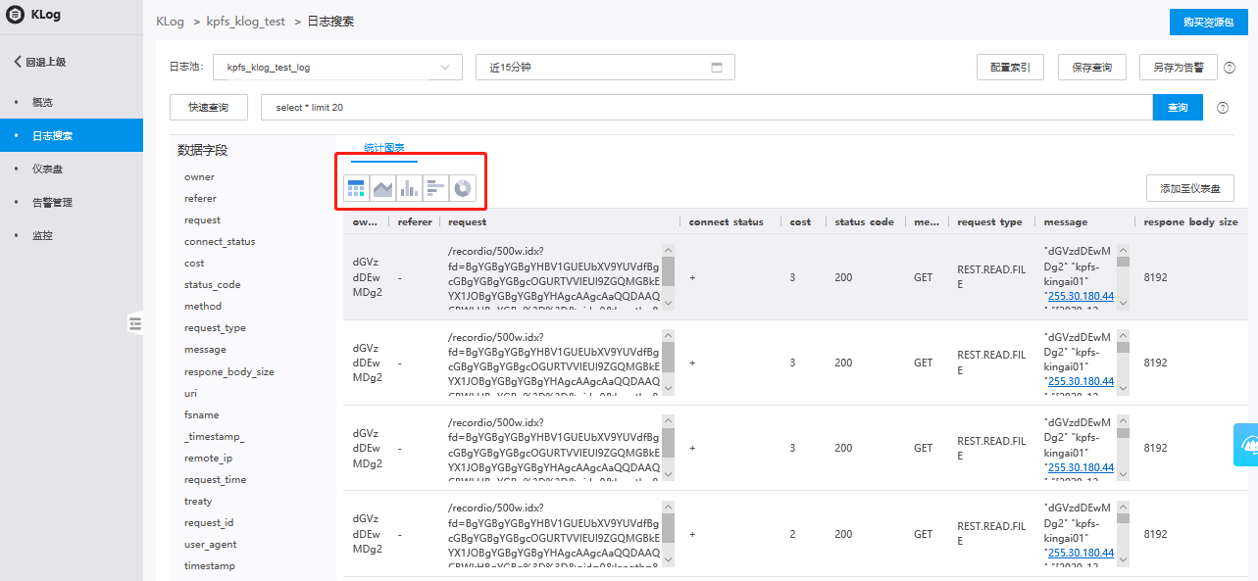Click the blue 查询 button
The image size is (1258, 581).
(x=1177, y=108)
